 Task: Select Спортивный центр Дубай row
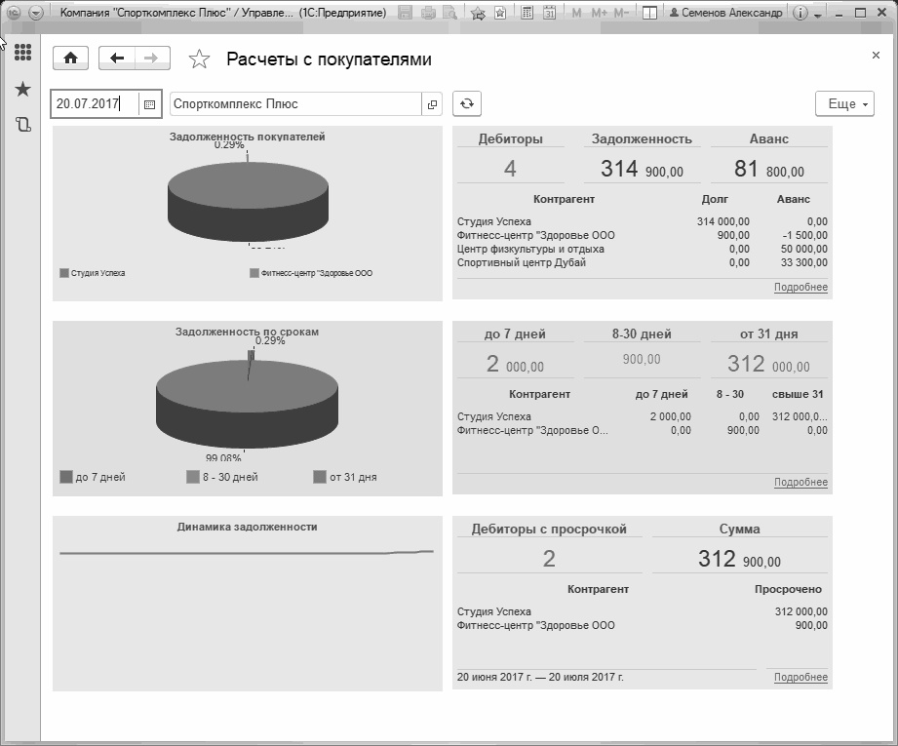[x=642, y=262]
